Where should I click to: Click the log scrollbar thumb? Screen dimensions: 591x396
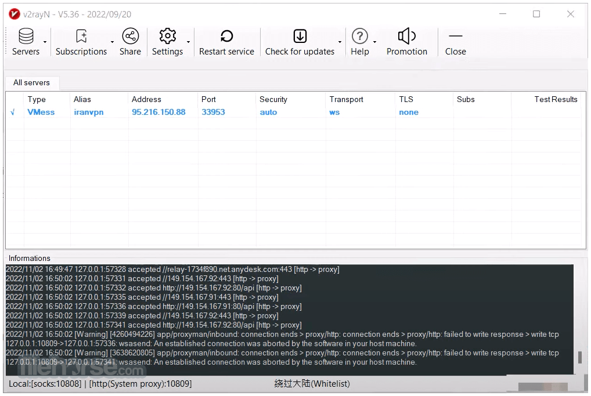pos(580,357)
